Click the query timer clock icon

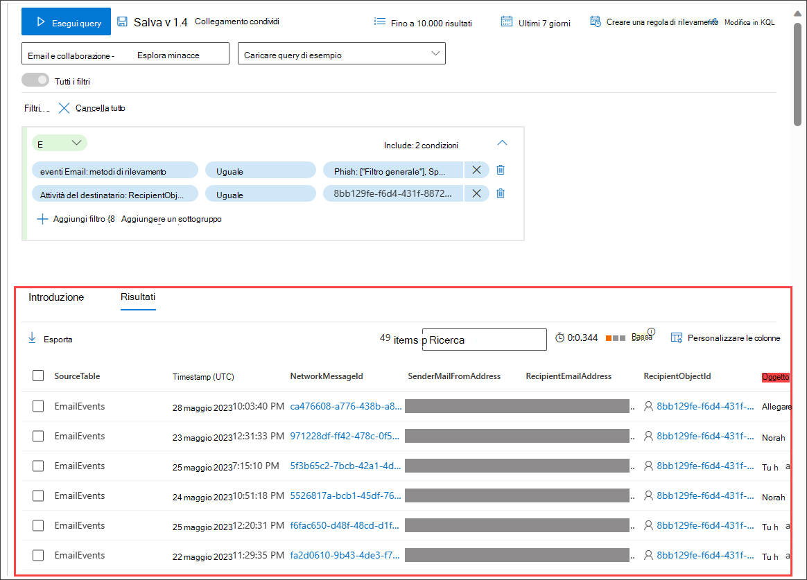tap(560, 338)
